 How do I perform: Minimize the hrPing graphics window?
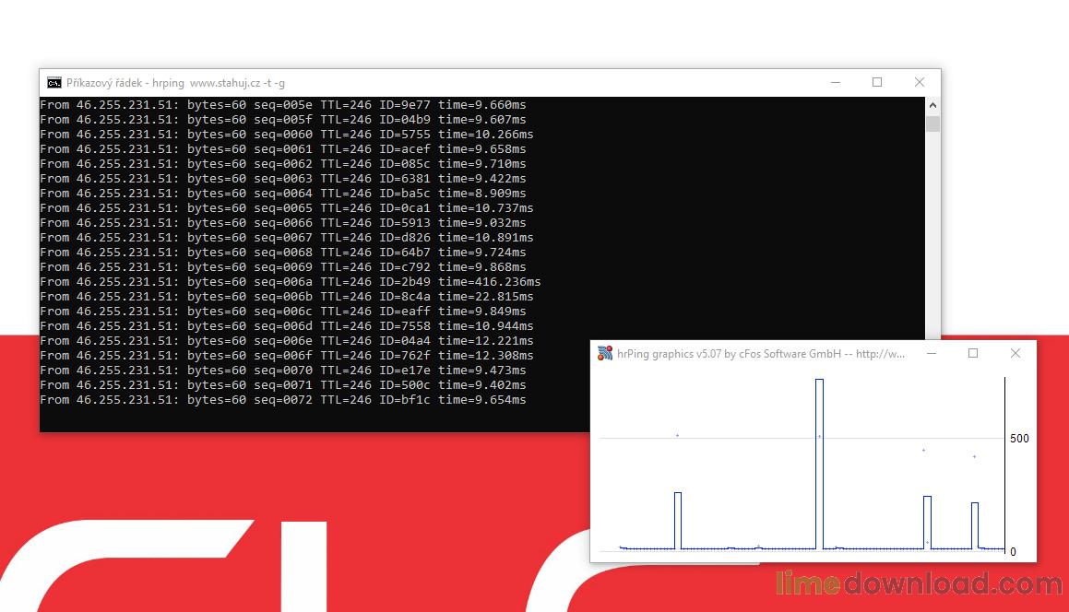tap(932, 353)
